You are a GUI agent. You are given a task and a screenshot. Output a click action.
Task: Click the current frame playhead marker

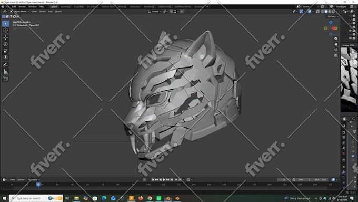click(38, 185)
